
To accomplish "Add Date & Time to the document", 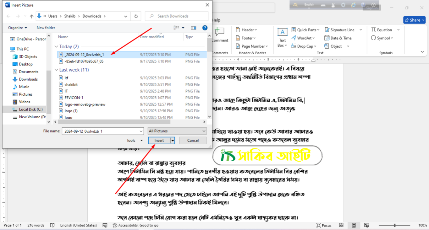I will click(x=338, y=38).
